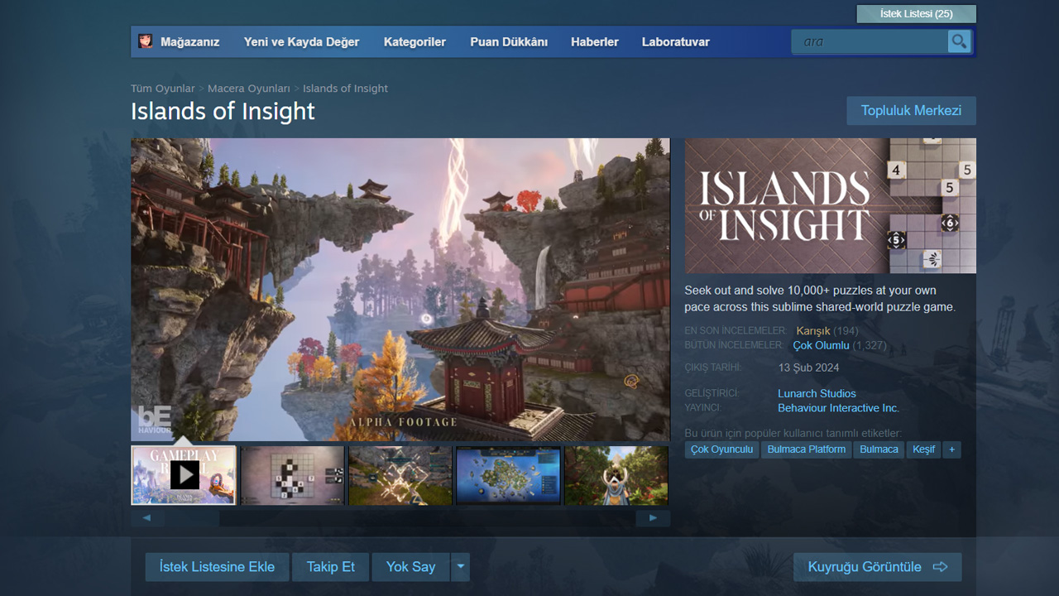Click the profile avatar beside Mağazanız
Screen dimensions: 1059x596
click(146, 41)
